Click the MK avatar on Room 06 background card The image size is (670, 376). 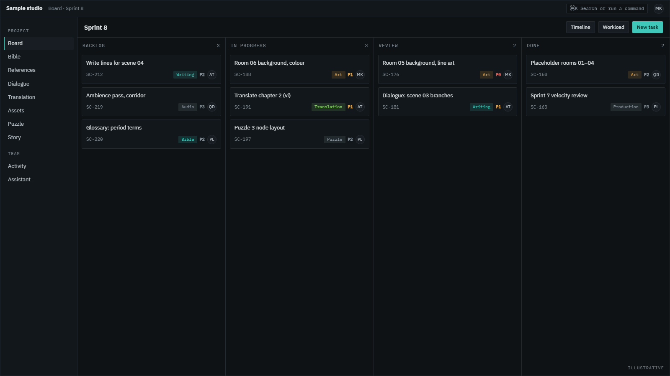360,75
